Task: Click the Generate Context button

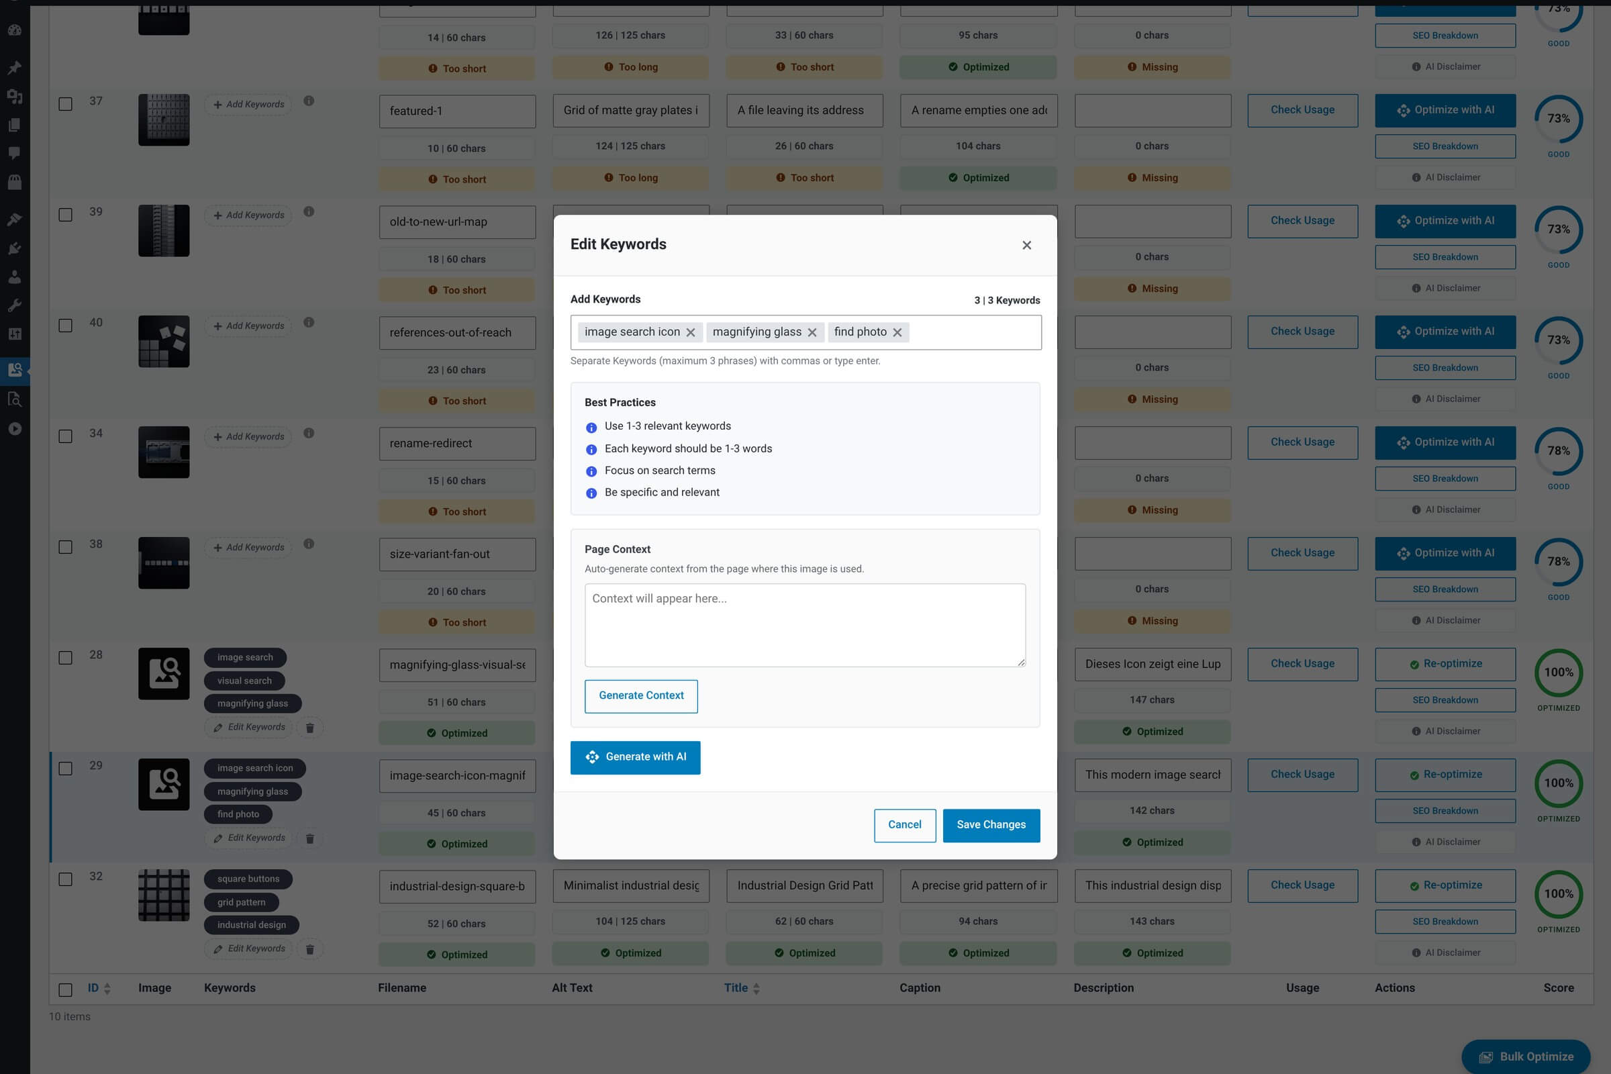Action: [641, 696]
